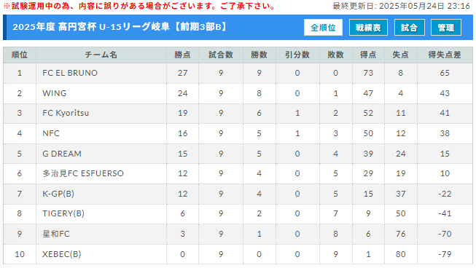
Task: Click 多治見FC ESFUERSO team name
Action: coord(83,173)
